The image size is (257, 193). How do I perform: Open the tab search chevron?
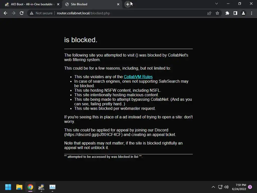click(x=217, y=4)
